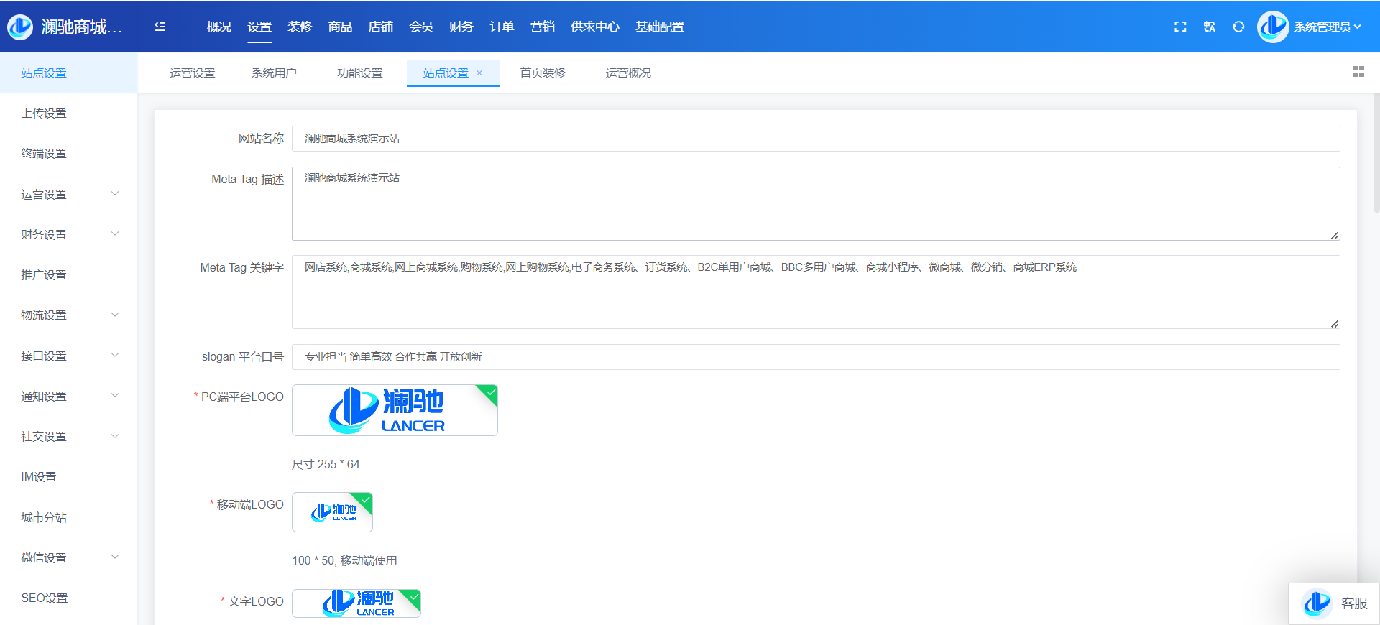
Task: Open the tab grid menu icon
Action: [x=1358, y=72]
